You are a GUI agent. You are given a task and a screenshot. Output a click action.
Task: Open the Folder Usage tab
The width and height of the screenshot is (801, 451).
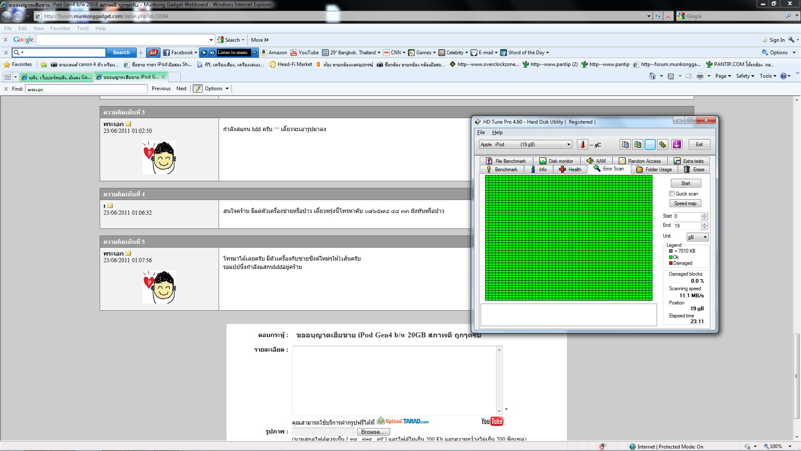(654, 170)
